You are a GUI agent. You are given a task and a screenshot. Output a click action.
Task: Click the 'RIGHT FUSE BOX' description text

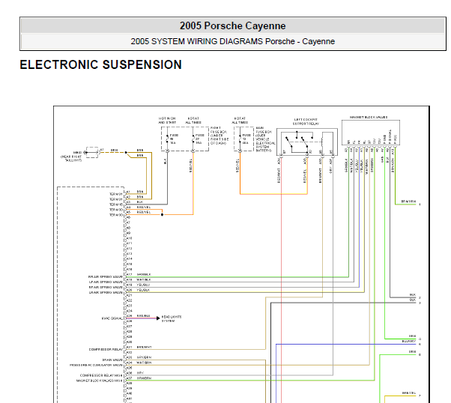(x=220, y=135)
